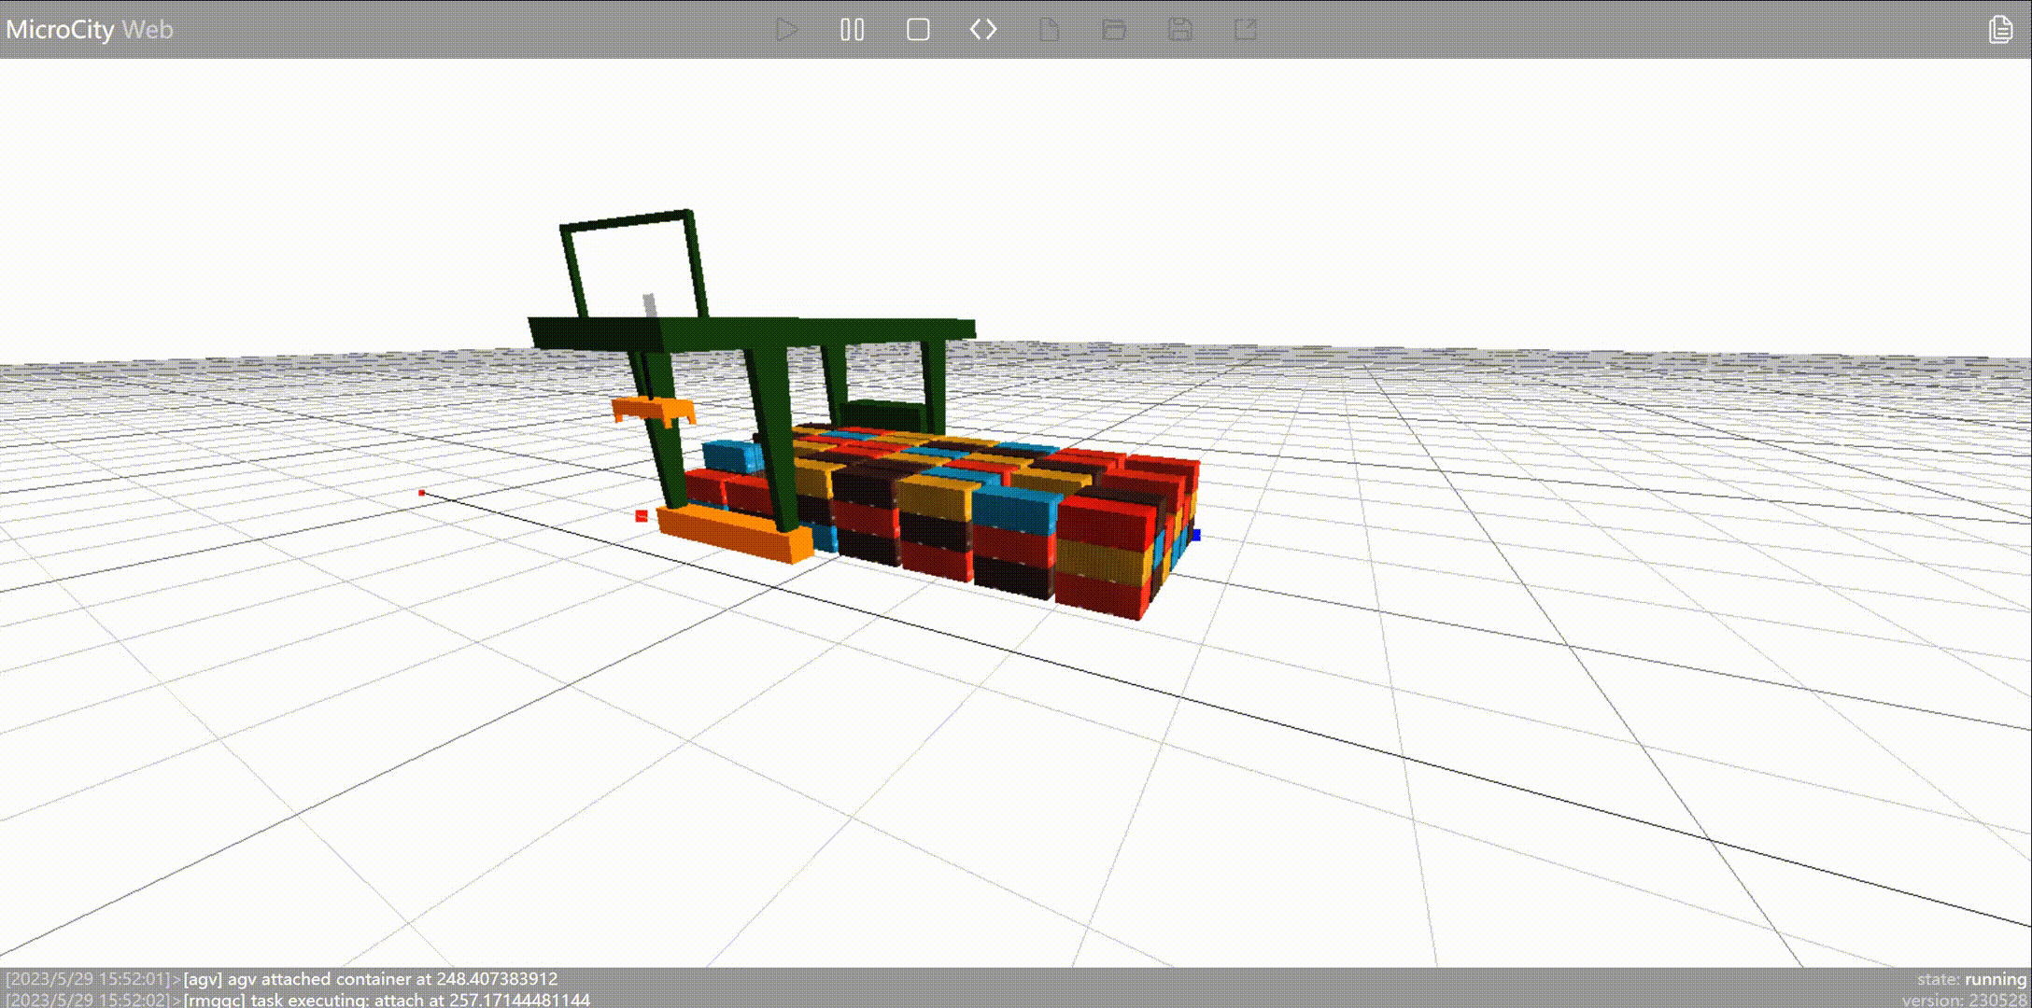Click the tiny red marker on black line

[422, 492]
